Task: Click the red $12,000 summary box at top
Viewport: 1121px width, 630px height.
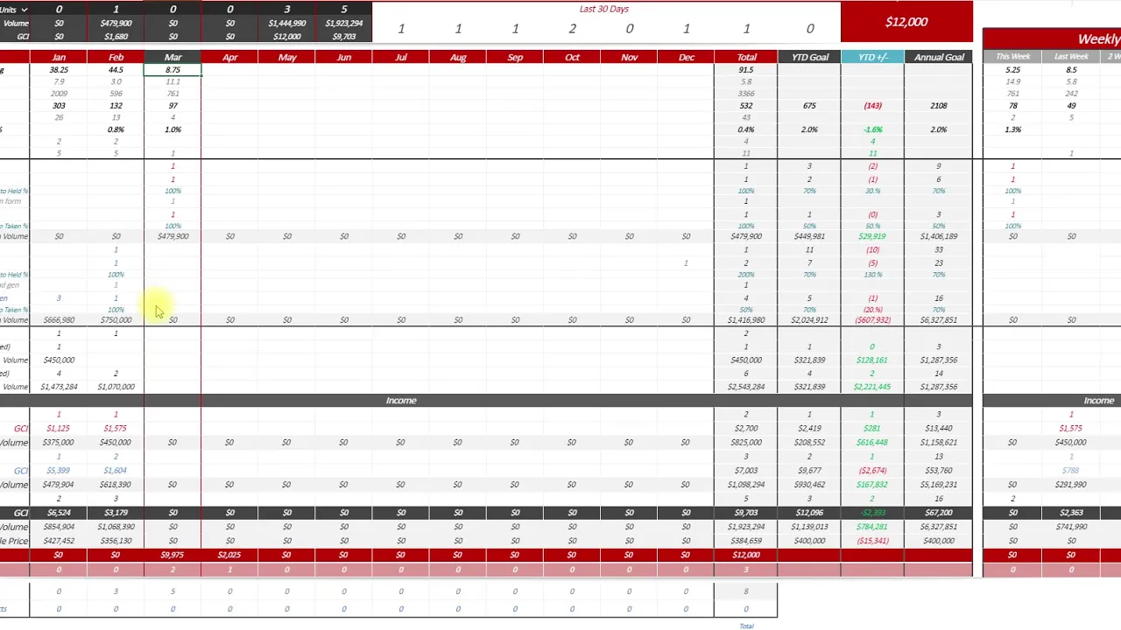Action: [x=906, y=22]
